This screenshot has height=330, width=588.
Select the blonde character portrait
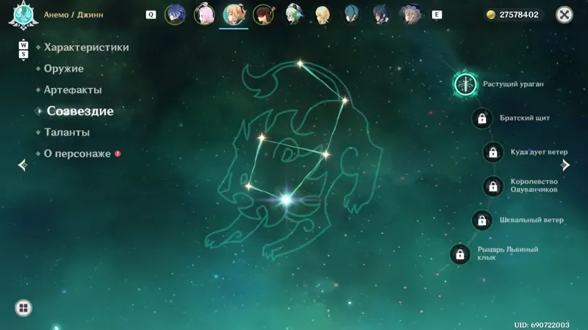pos(322,15)
